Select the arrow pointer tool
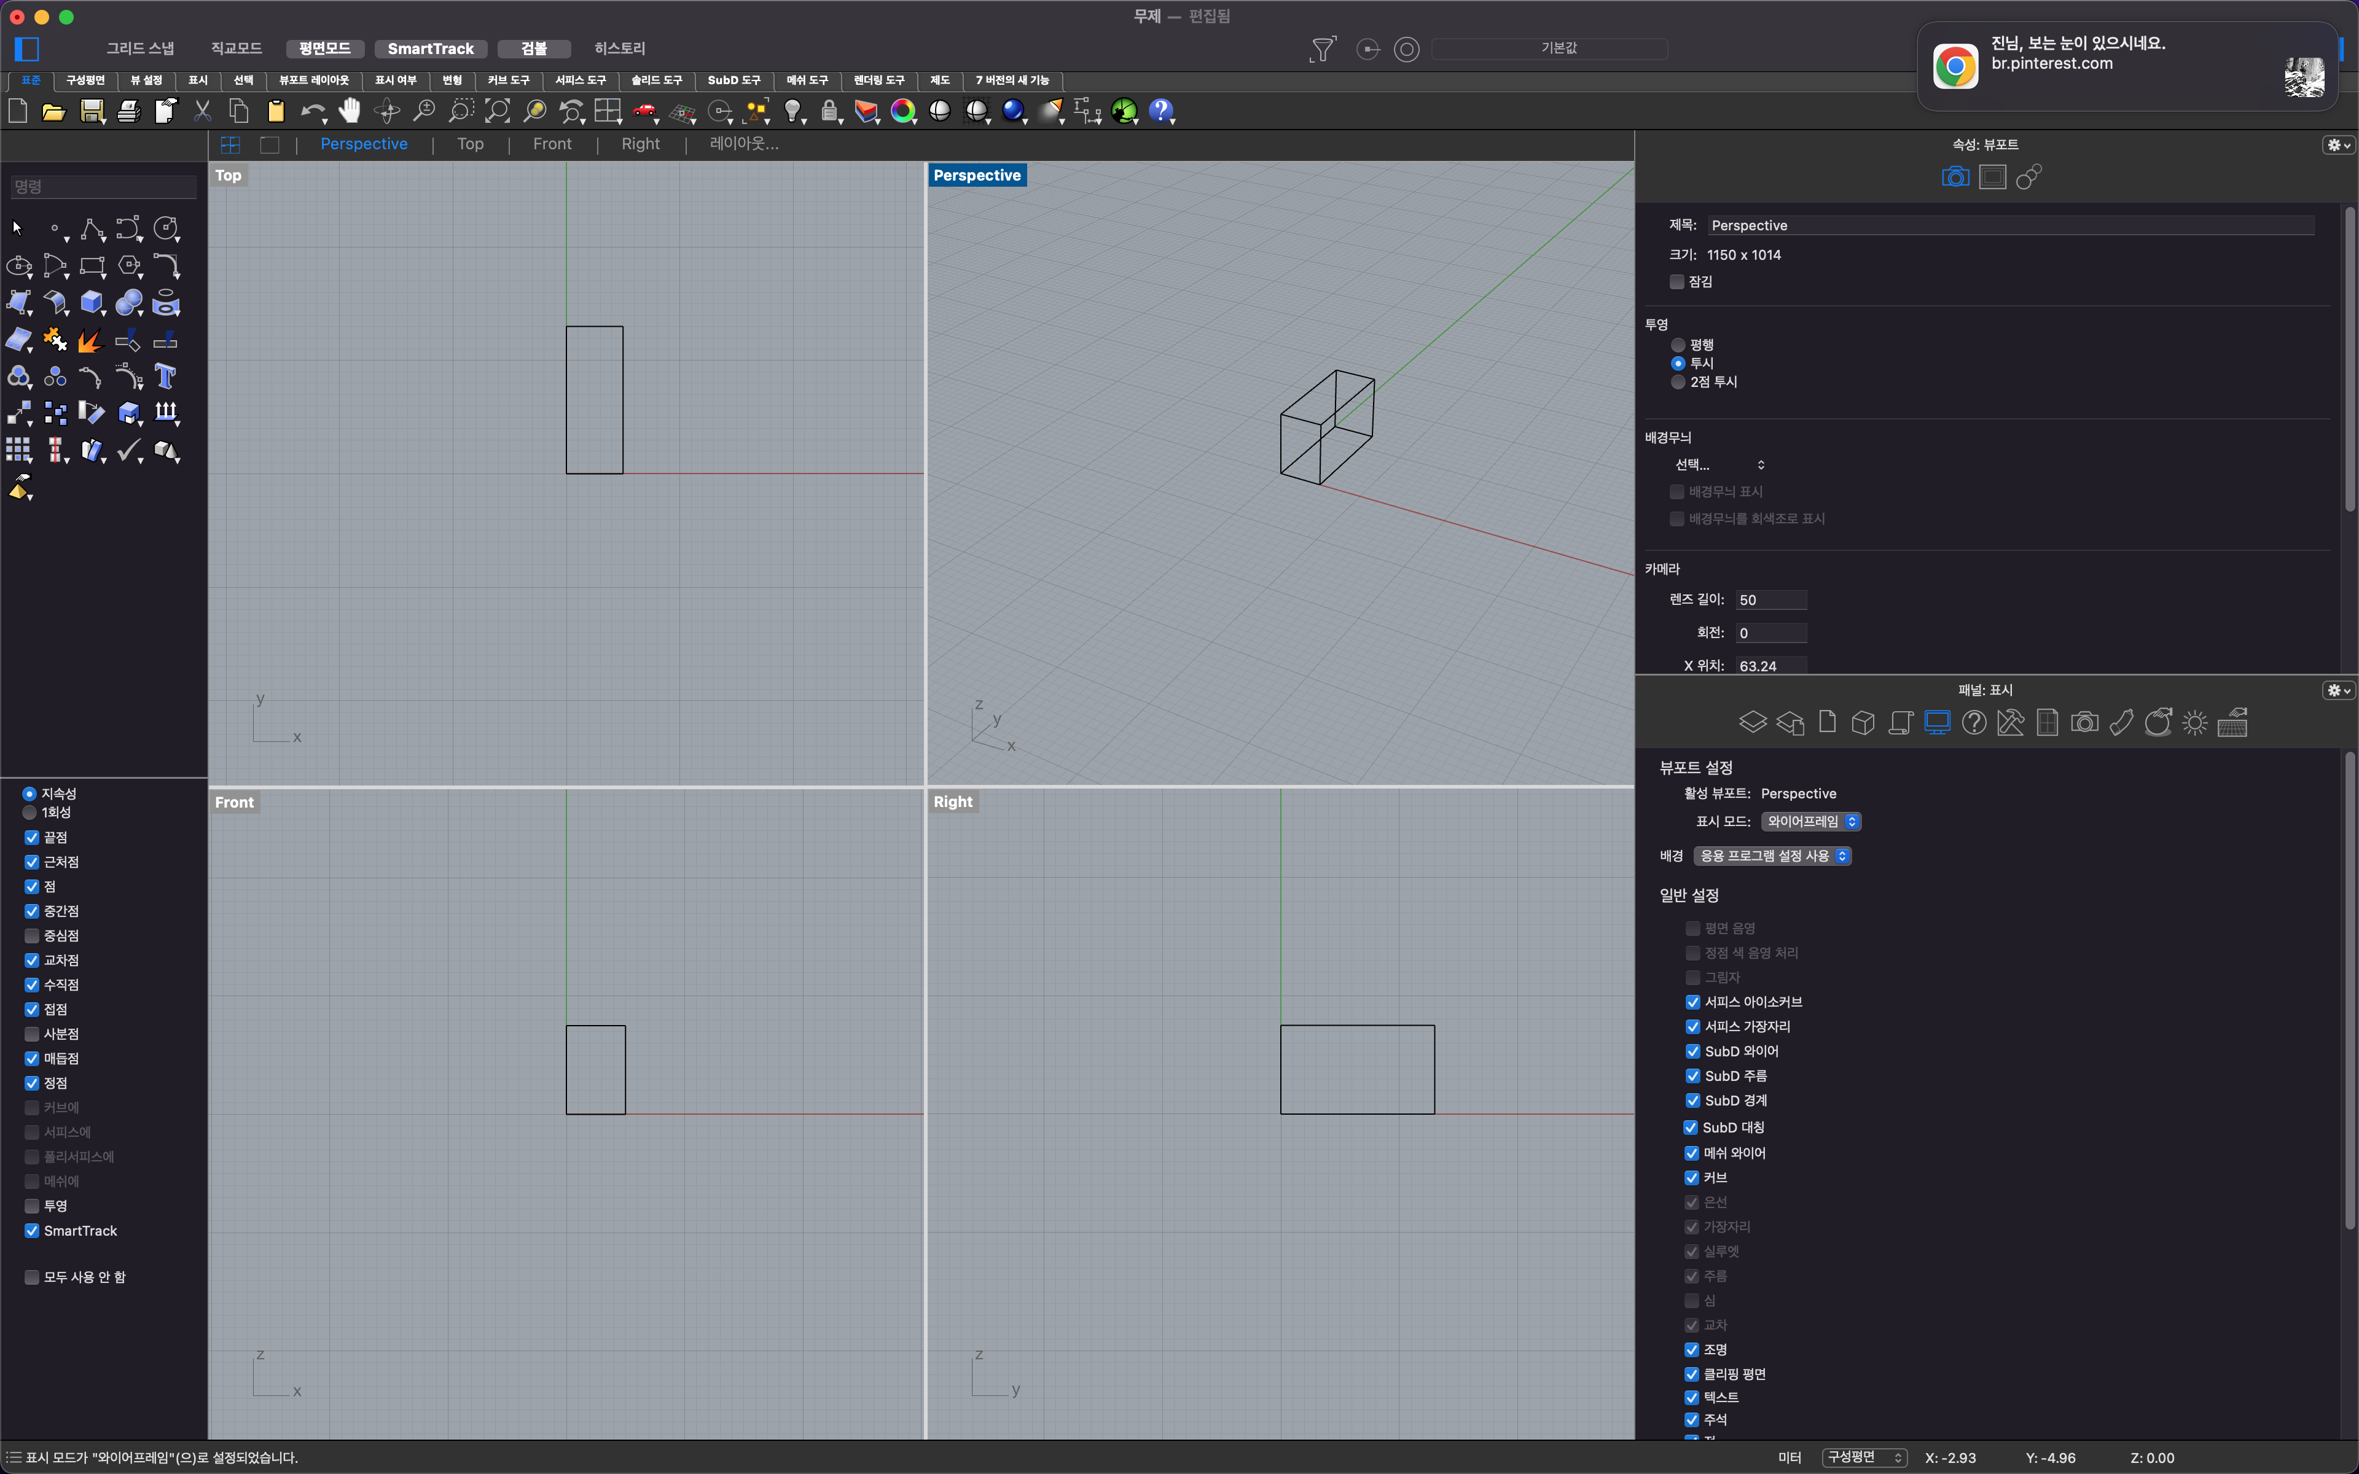2359x1474 pixels. [17, 228]
